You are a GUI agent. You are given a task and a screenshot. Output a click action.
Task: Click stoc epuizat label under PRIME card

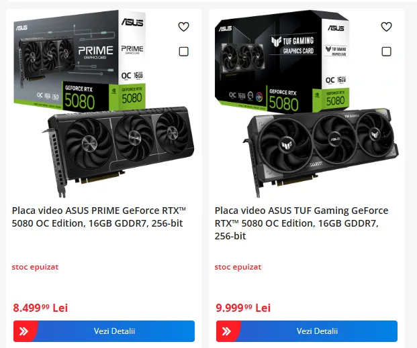35,267
